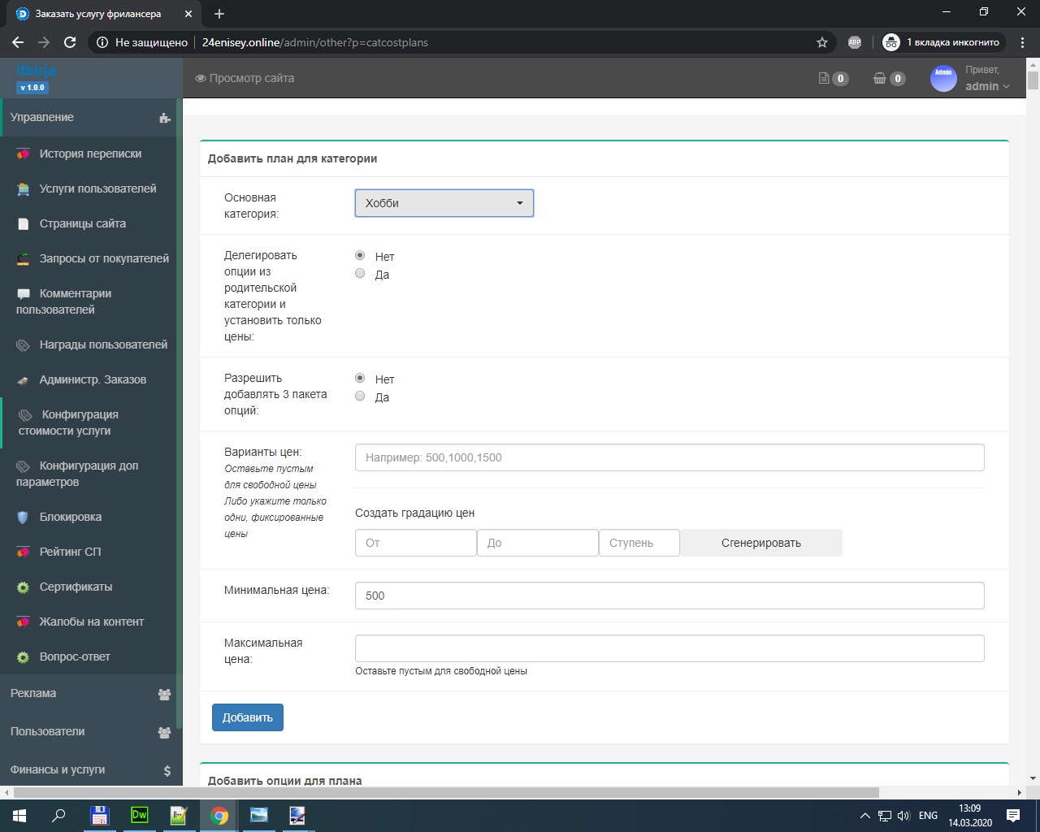Click the Рейтинг СП icon
Screen dimensions: 1040x832
point(24,552)
